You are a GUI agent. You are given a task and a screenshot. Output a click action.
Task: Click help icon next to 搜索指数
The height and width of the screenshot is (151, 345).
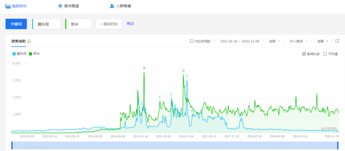pyautogui.click(x=29, y=41)
